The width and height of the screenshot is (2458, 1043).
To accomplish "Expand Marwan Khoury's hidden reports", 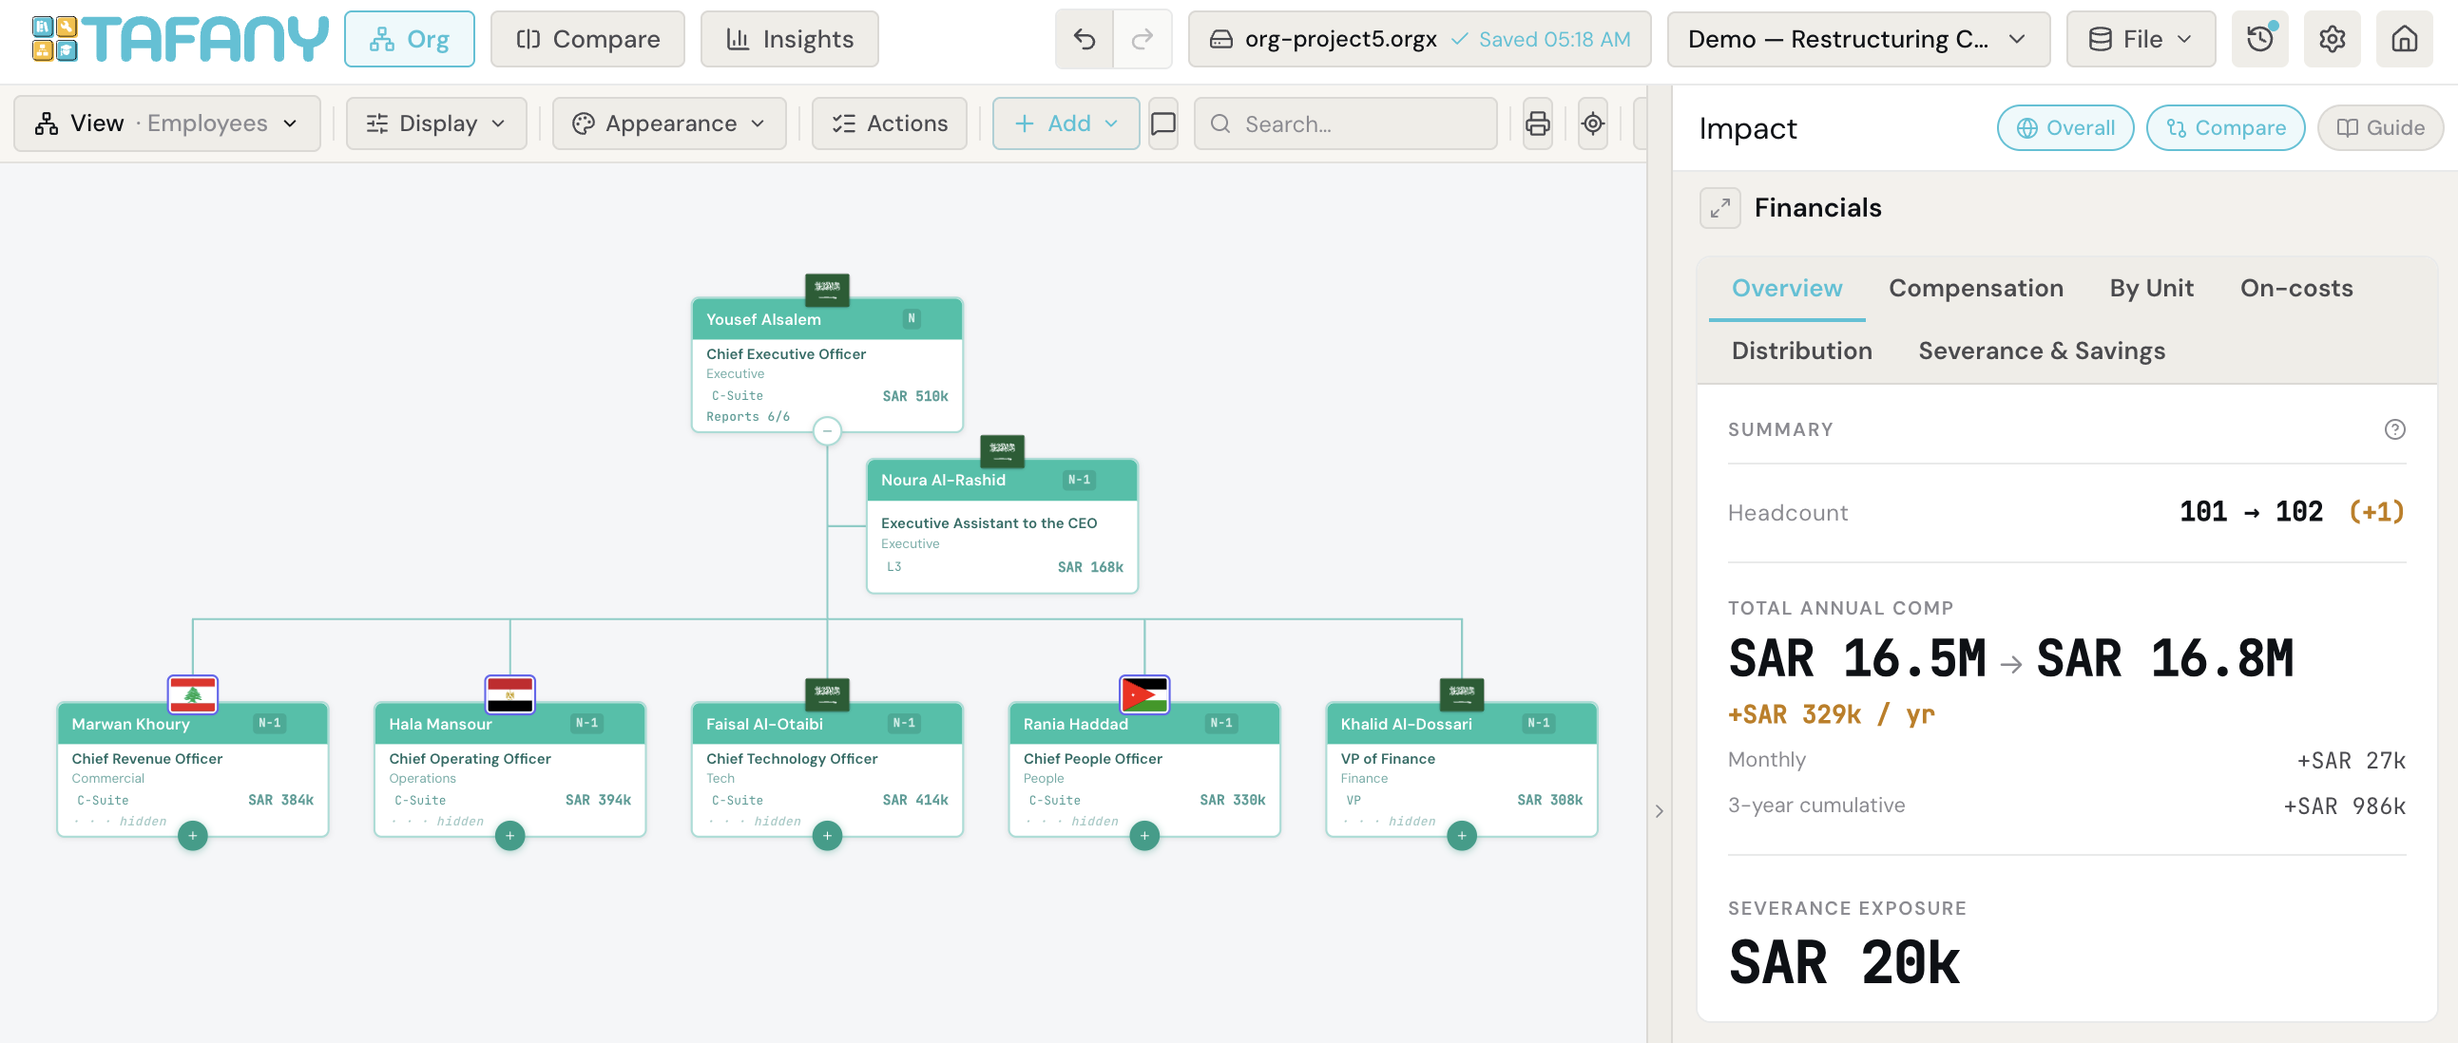I will pyautogui.click(x=193, y=835).
